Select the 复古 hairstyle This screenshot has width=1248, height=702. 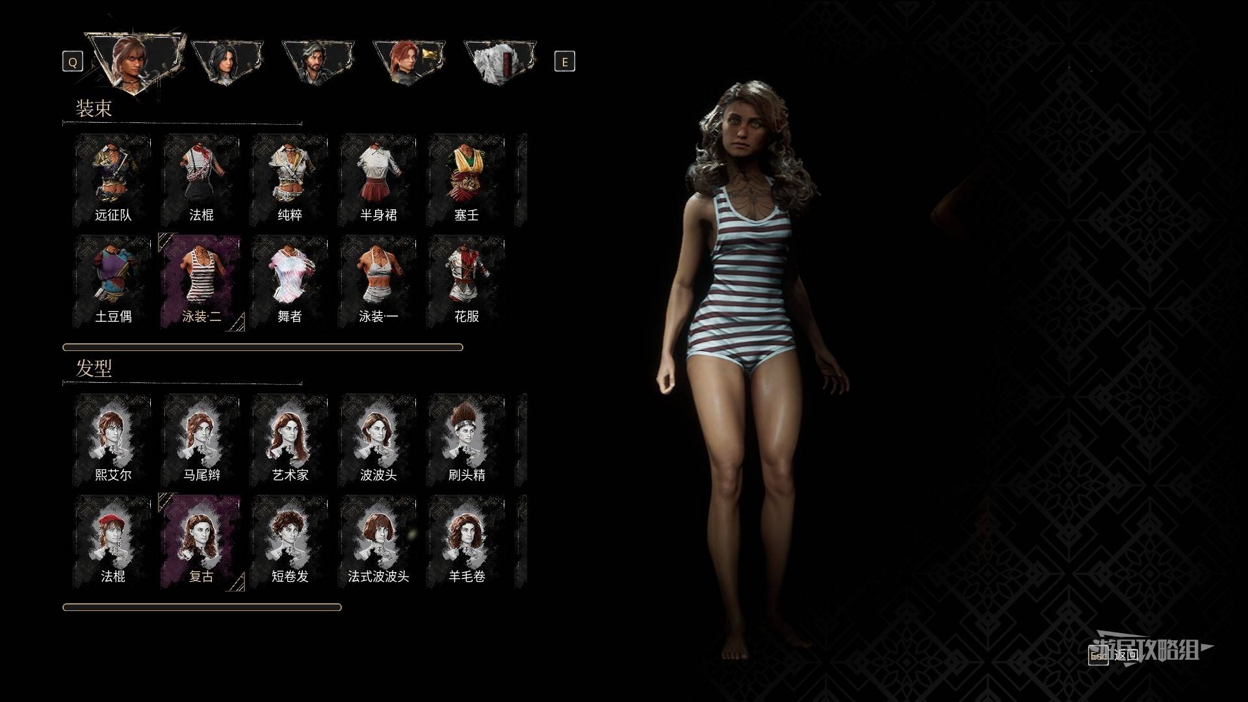pos(201,541)
